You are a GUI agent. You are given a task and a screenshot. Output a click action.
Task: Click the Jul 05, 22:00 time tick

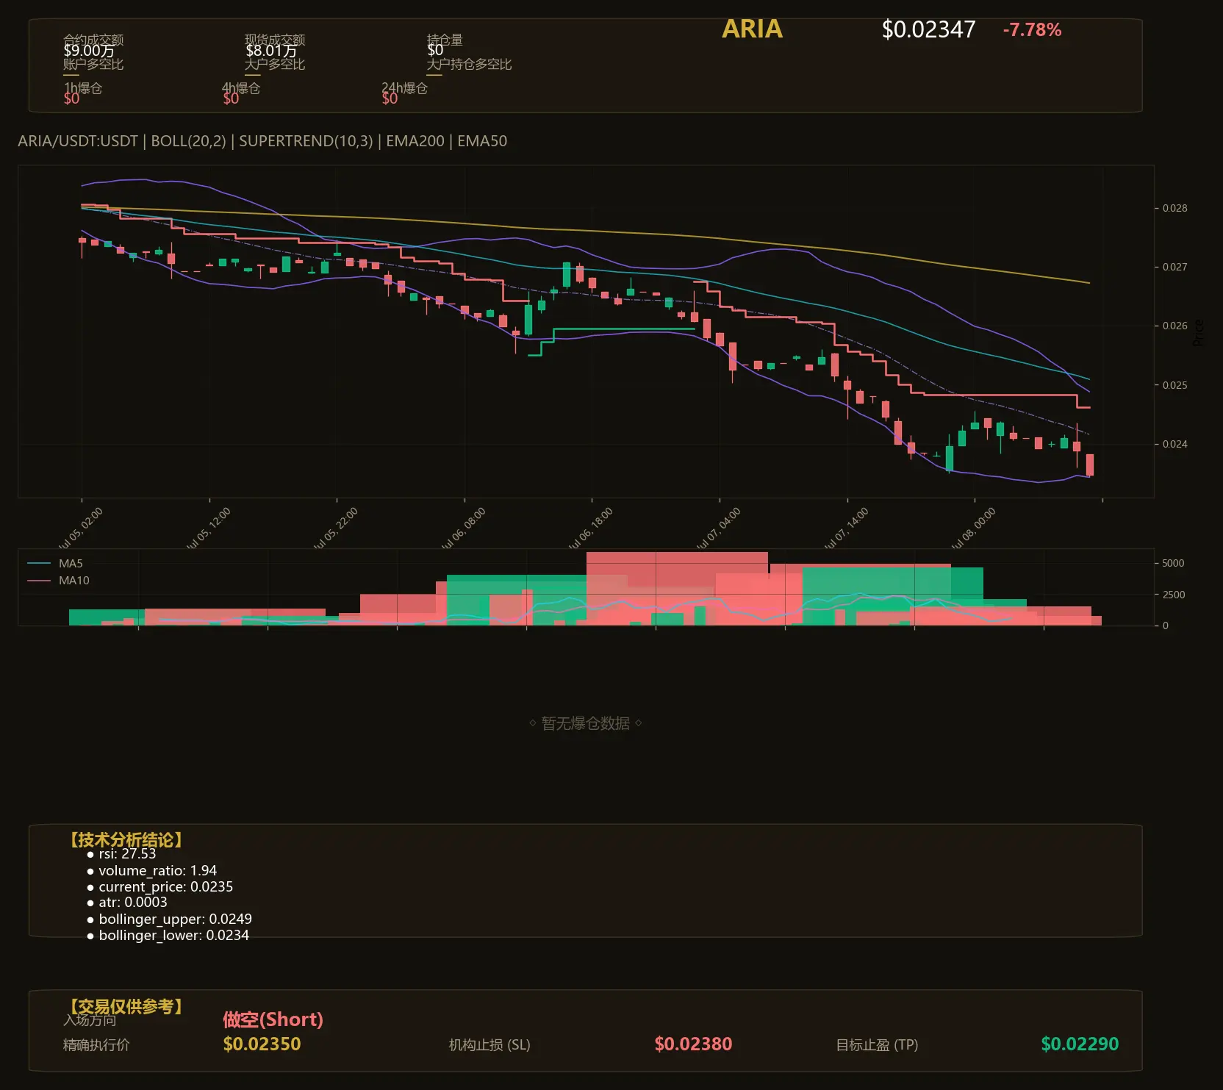click(336, 528)
